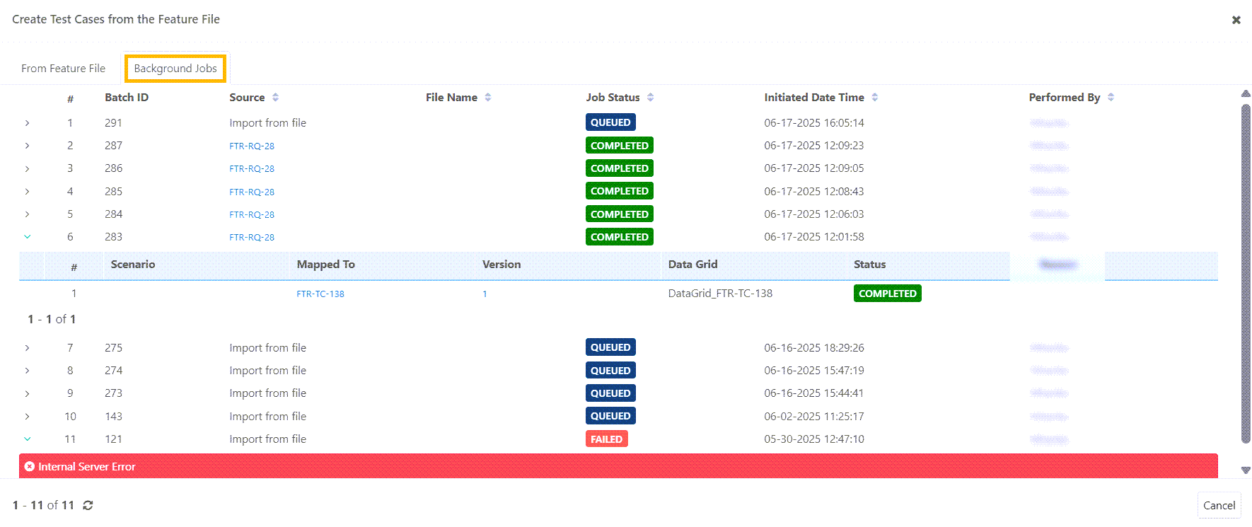Open the Background Jobs tab
Screen dimensions: 1252x527
(175, 69)
